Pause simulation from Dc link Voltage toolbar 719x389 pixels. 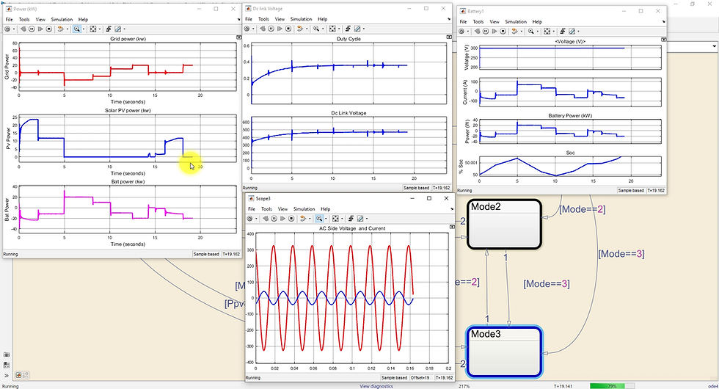pyautogui.click(x=271, y=29)
